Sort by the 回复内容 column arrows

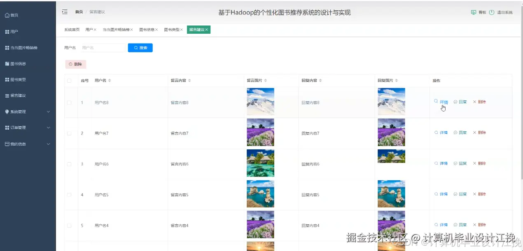(x=320, y=81)
